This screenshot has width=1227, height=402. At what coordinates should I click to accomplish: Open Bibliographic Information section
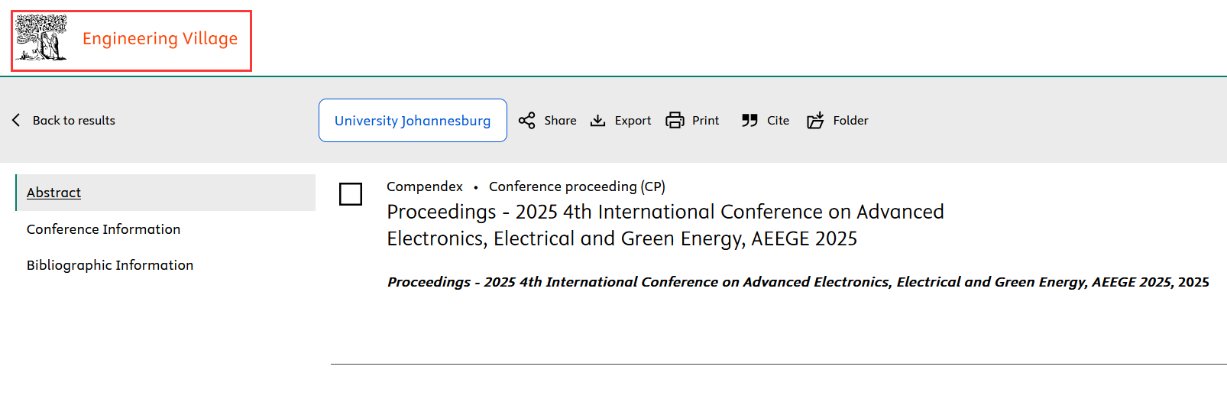point(110,265)
